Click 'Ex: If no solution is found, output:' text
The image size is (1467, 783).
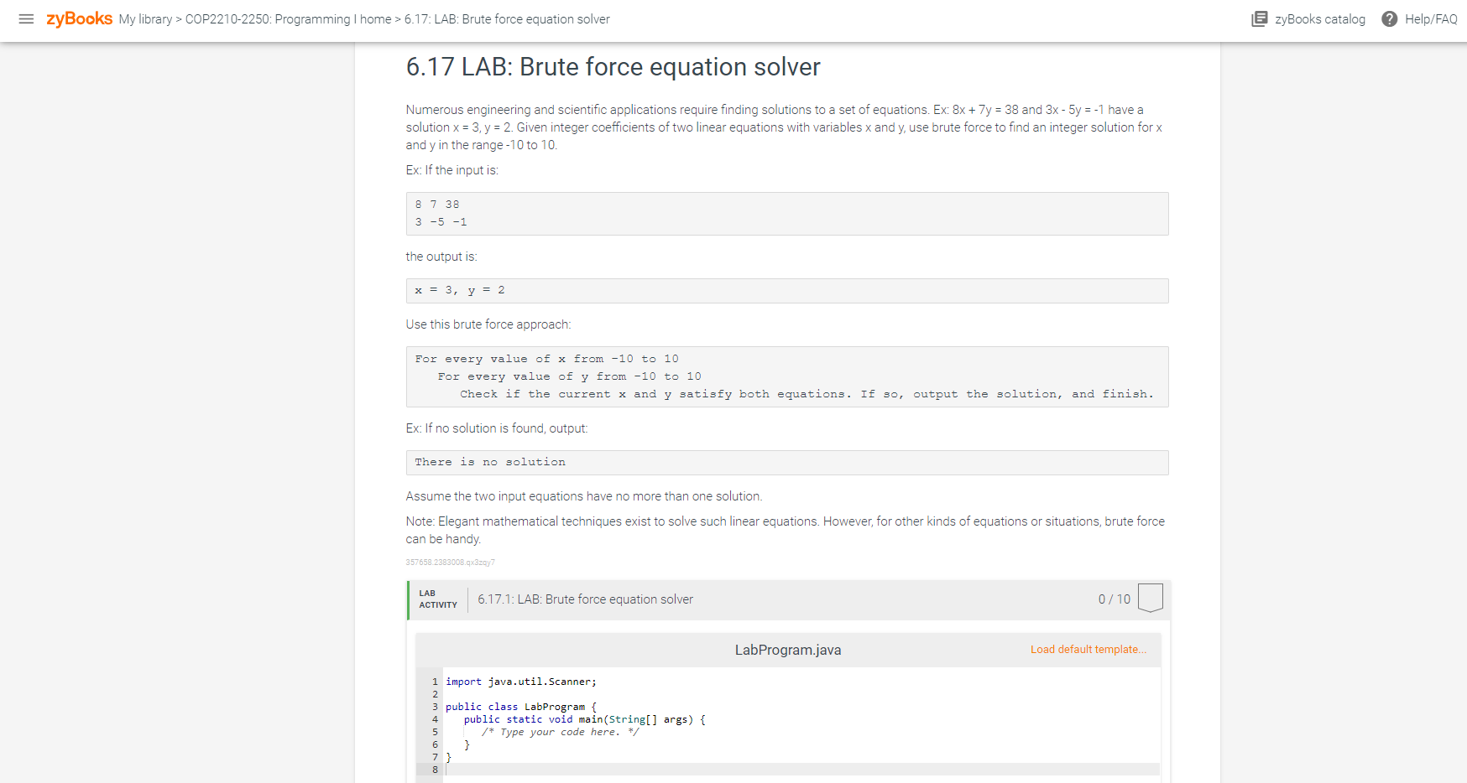point(497,428)
